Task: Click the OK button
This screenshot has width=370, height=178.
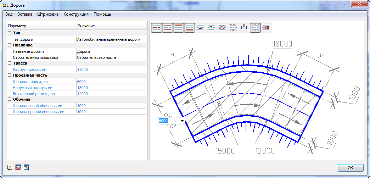Action: tap(351, 168)
